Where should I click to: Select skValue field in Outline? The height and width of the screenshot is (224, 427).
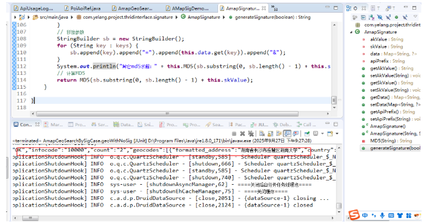pyautogui.click(x=386, y=46)
